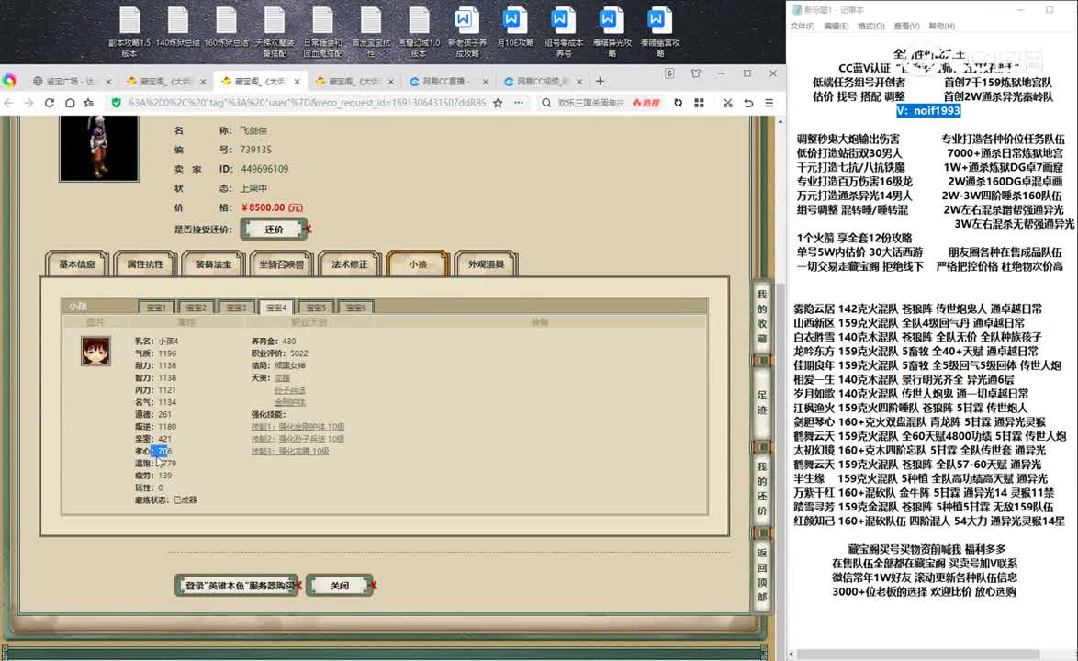Select the 宝宝2 sub-tab
Screen dimensions: 1078x661
coord(196,308)
